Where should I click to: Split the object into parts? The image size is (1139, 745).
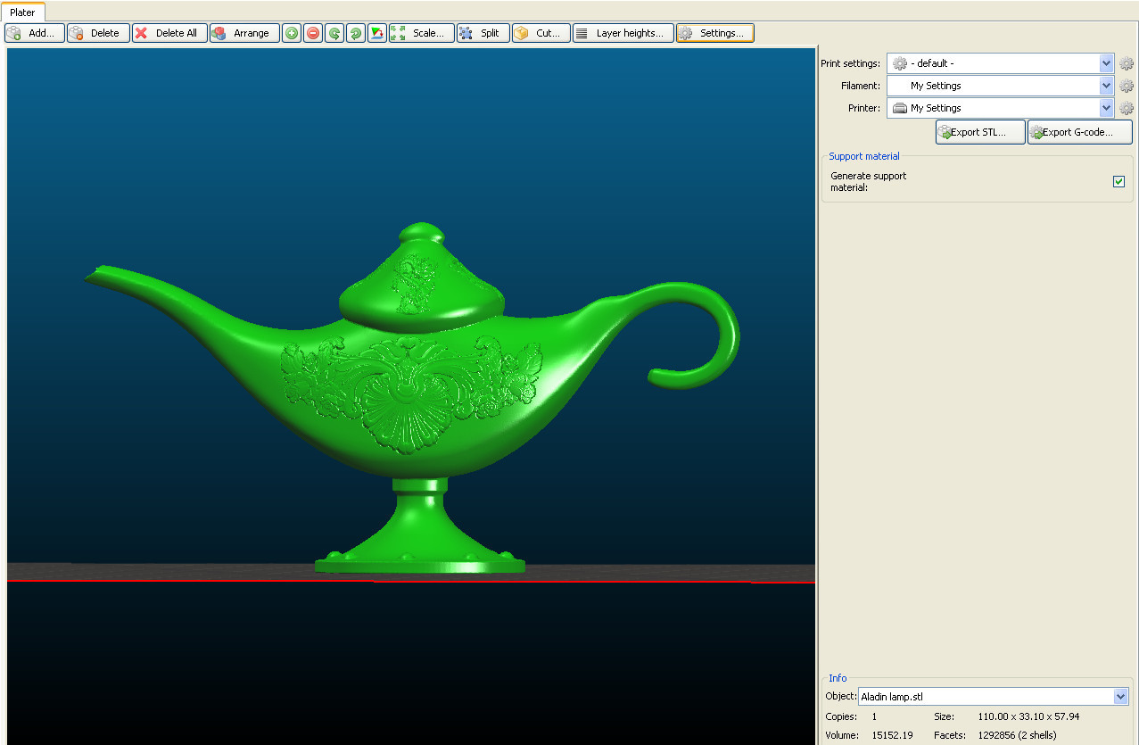[483, 33]
